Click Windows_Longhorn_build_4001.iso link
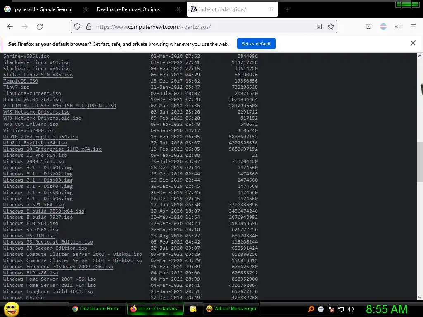423x317 pixels. (x=48, y=291)
